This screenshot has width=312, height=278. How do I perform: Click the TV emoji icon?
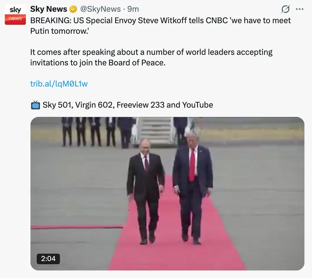click(x=36, y=105)
